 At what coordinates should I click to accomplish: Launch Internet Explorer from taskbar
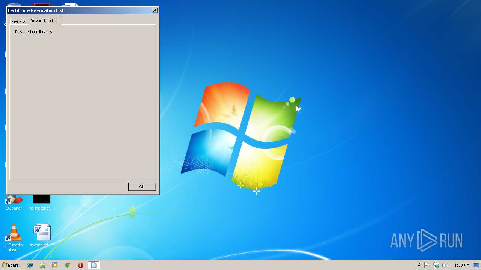[x=30, y=265]
